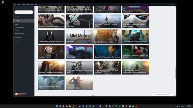193x108 pixels.
Task: Click the user avatar picture
Action: [x=16, y=94]
